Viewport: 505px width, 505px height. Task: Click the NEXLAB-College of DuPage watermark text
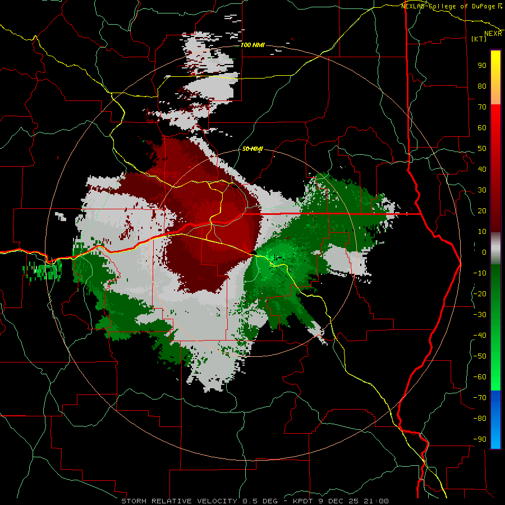pyautogui.click(x=452, y=6)
